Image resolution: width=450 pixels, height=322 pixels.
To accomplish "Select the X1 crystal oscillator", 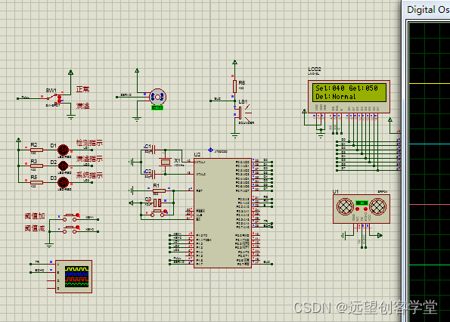I will coord(166,162).
